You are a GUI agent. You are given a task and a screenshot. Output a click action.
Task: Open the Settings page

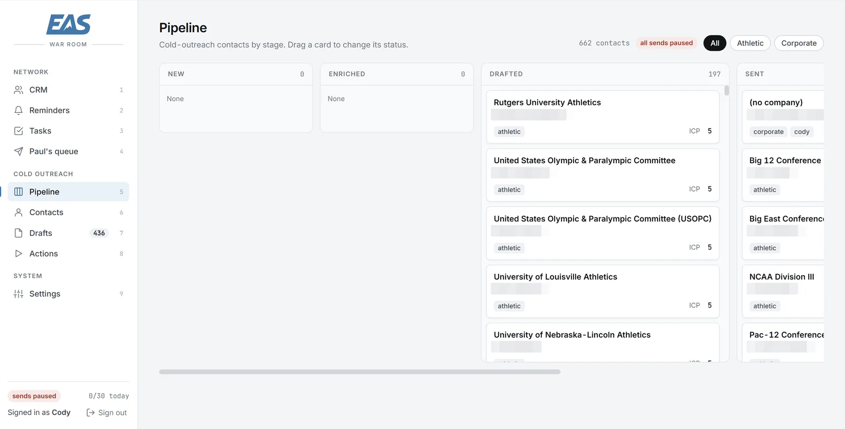click(x=68, y=294)
